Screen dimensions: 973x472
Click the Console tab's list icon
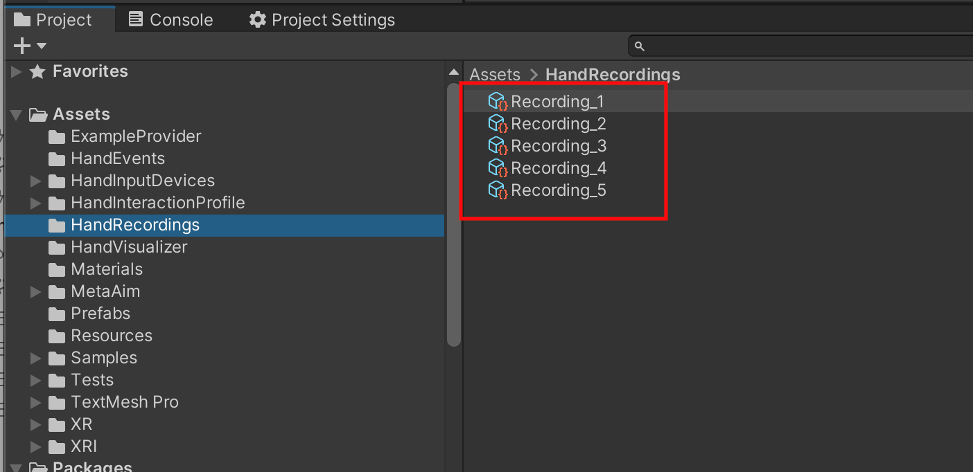(136, 19)
